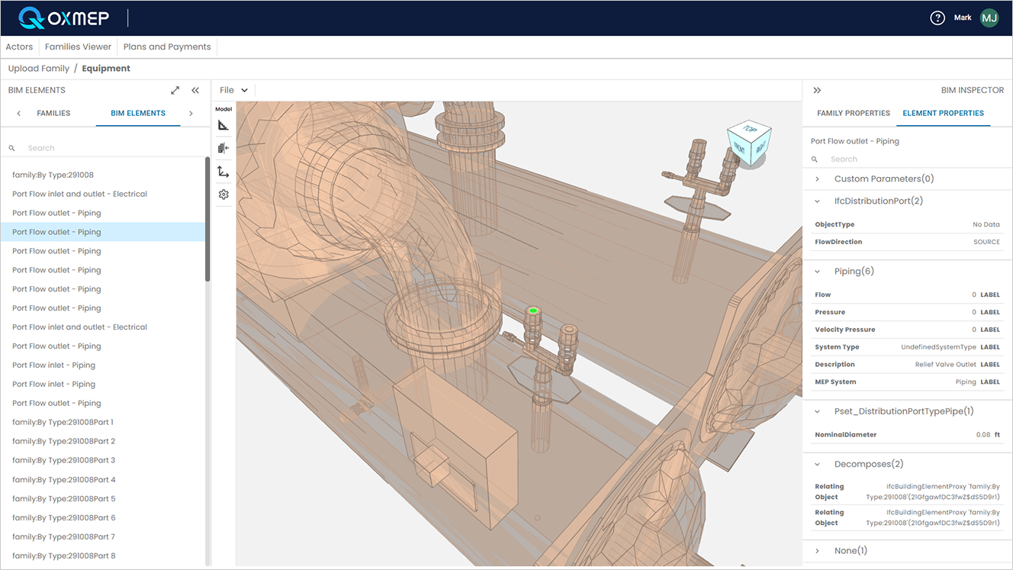1013x570 pixels.
Task: Select the measurement tool in the viewport toolbar
Action: [223, 124]
